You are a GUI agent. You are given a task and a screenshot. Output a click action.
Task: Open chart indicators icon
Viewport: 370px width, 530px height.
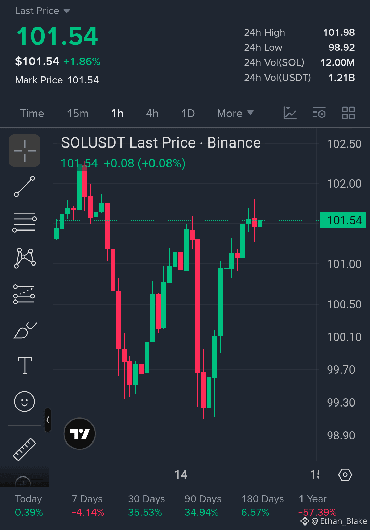(290, 113)
